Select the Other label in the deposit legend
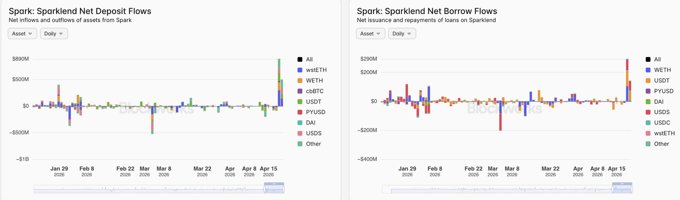Image resolution: width=680 pixels, height=200 pixels. pos(313,144)
